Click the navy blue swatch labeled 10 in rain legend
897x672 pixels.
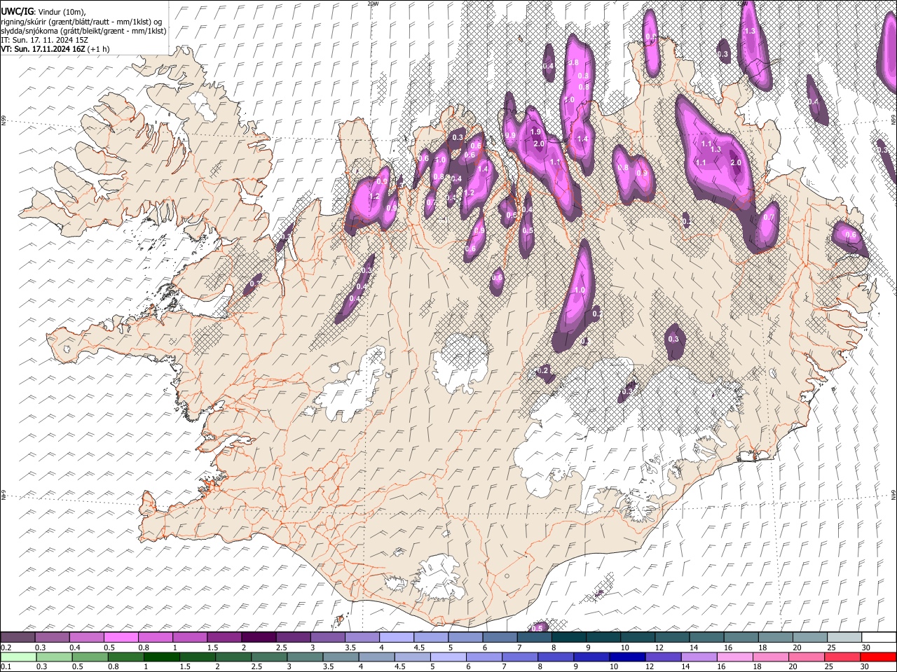pos(626,657)
